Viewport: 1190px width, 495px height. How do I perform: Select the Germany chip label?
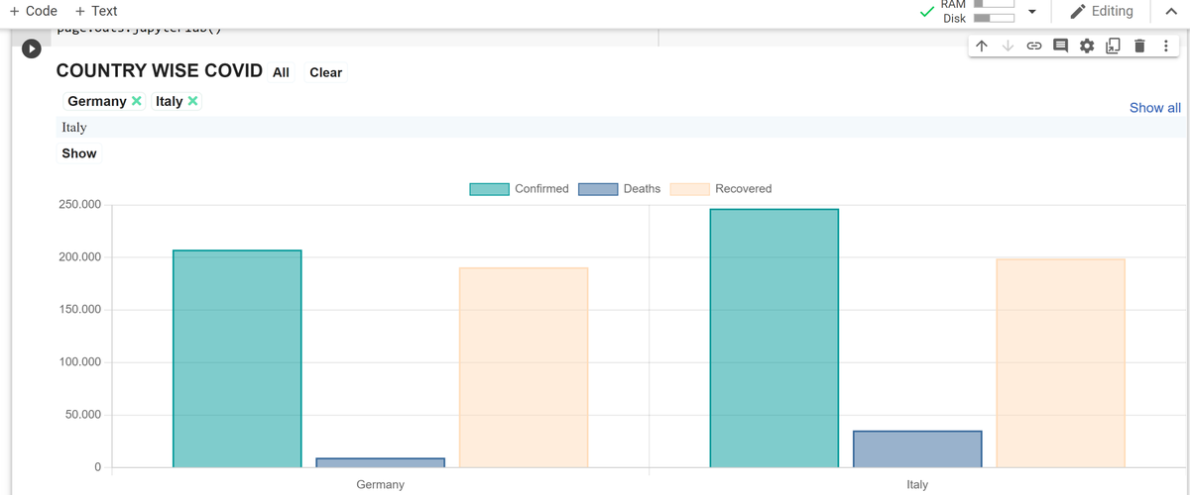pyautogui.click(x=97, y=101)
